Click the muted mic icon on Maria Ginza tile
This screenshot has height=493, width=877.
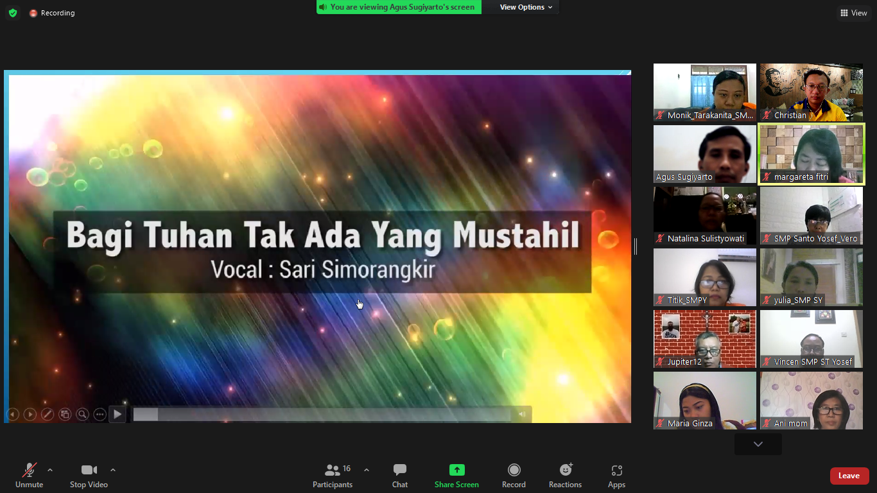point(660,424)
